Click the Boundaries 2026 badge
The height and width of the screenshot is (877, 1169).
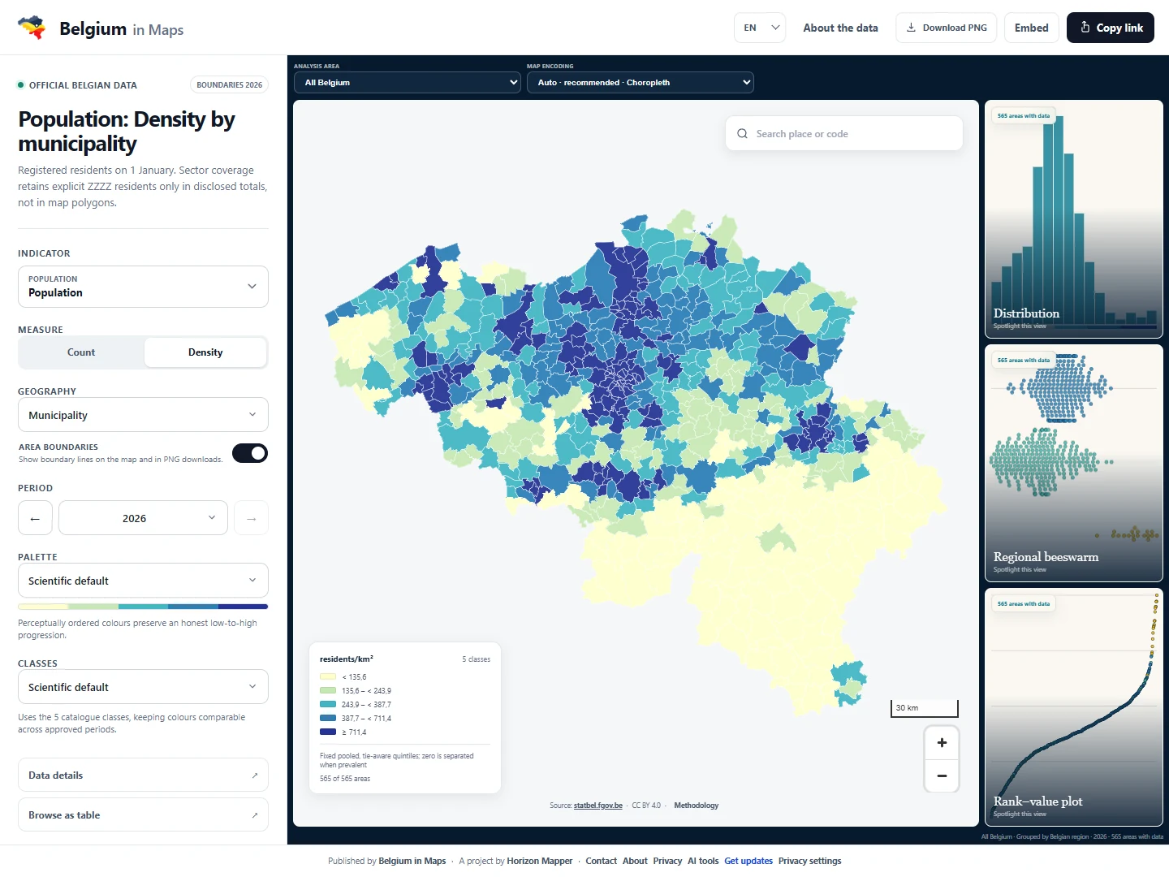(x=230, y=84)
